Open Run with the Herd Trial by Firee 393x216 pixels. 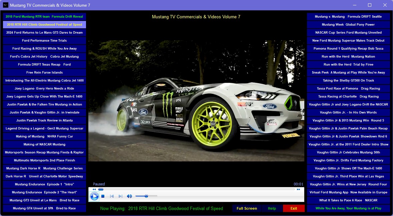click(348, 65)
